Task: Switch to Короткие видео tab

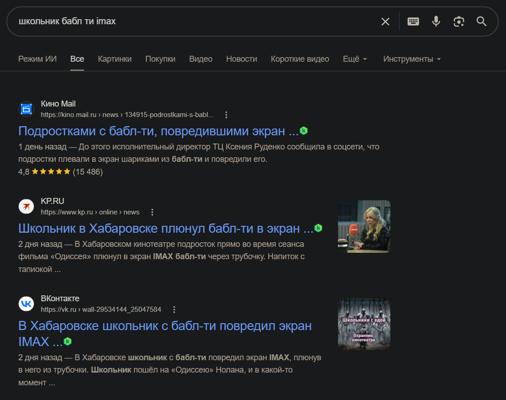Action: point(300,59)
